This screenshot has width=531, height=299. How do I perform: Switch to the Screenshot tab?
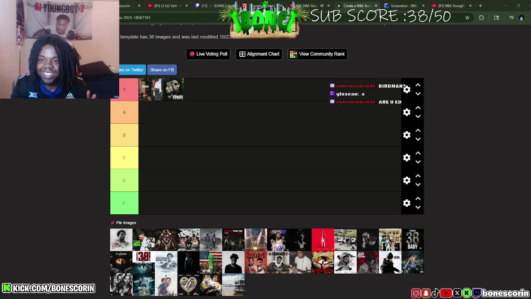coord(403,6)
